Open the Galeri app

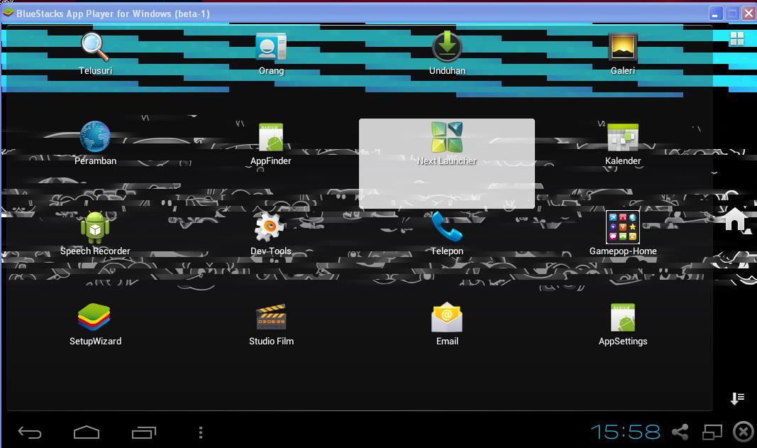623,45
